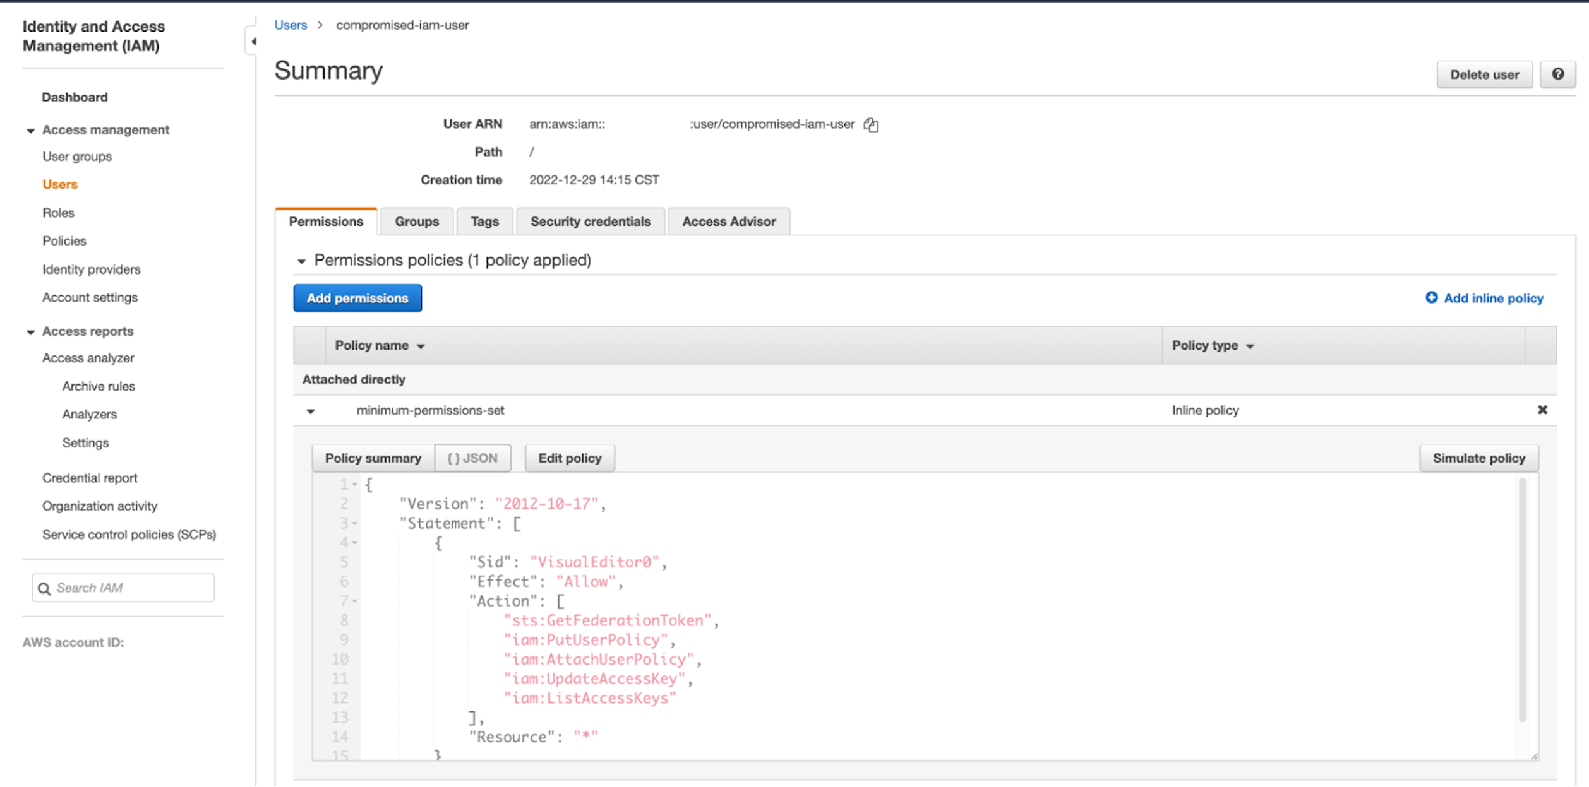1589x787 pixels.
Task: Click the "iam:UpdateAccessKey" action line
Action: click(598, 680)
